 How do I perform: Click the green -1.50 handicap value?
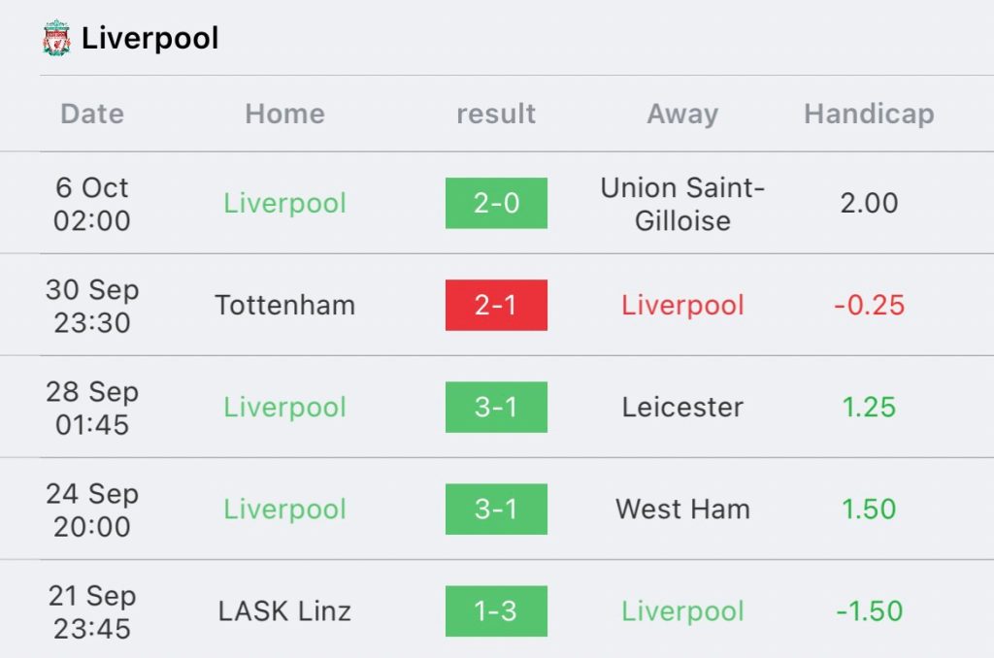[869, 611]
